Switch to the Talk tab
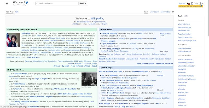 17,12
